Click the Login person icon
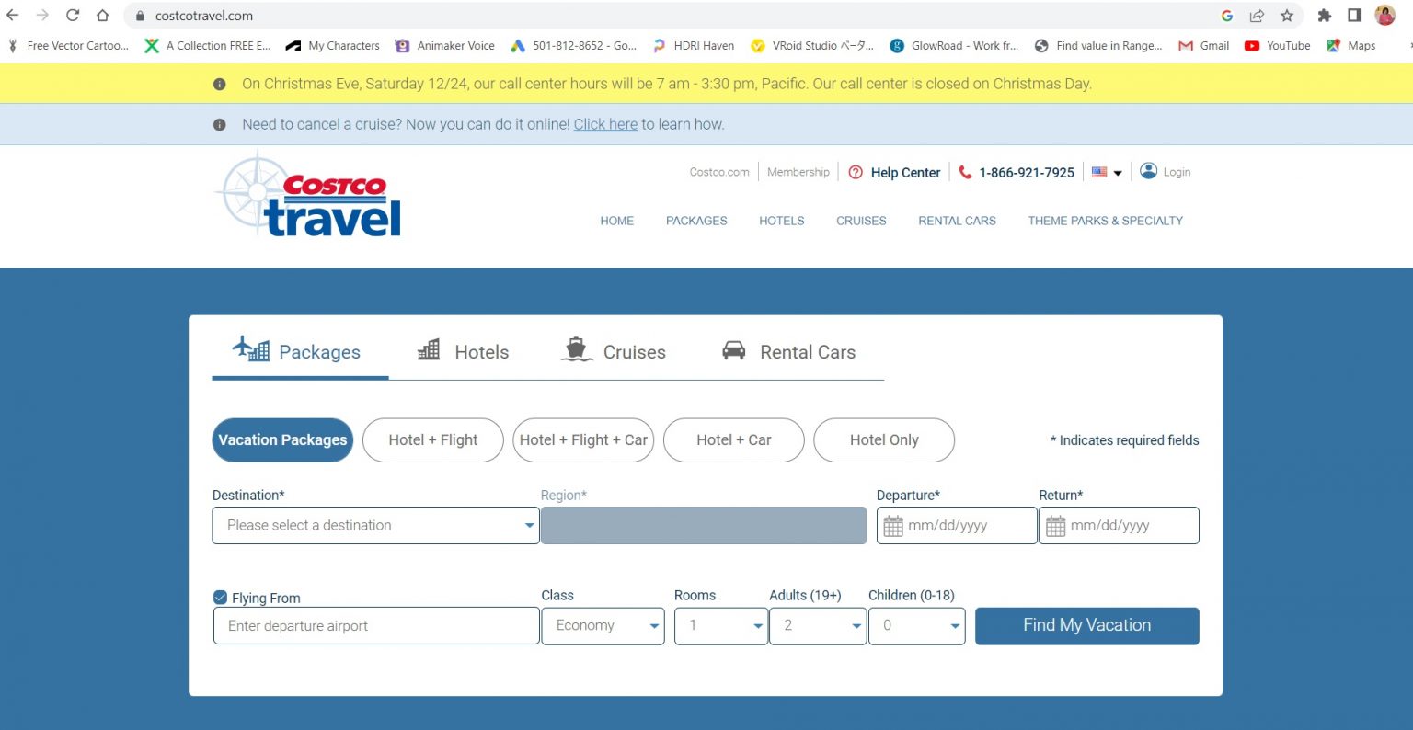Image resolution: width=1413 pixels, height=730 pixels. [x=1147, y=171]
